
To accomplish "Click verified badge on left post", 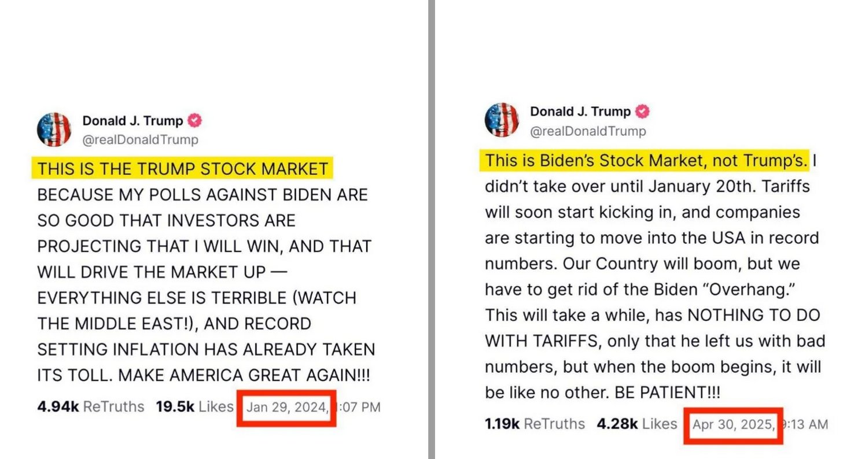I will (x=196, y=121).
